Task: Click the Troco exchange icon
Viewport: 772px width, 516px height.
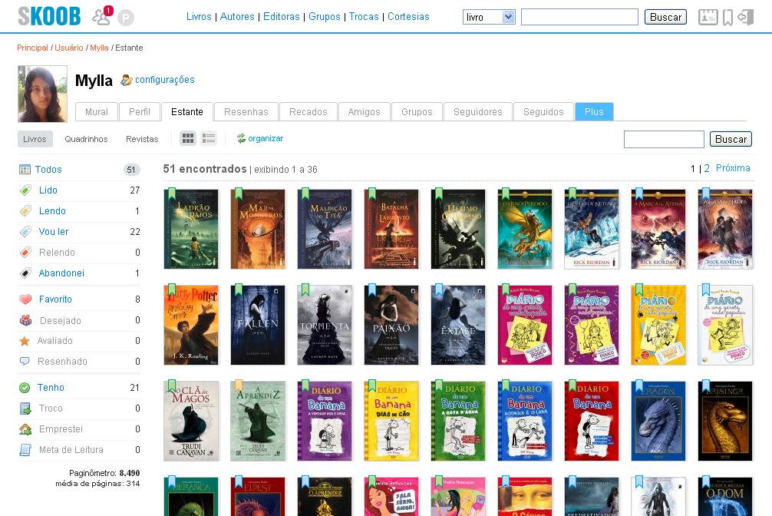Action: coord(25,408)
